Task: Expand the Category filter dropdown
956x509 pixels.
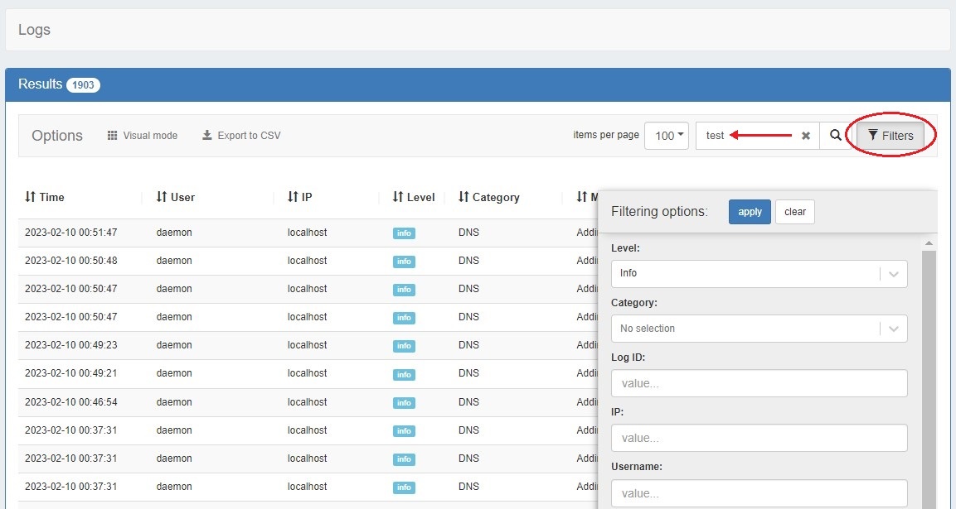Action: (x=893, y=329)
